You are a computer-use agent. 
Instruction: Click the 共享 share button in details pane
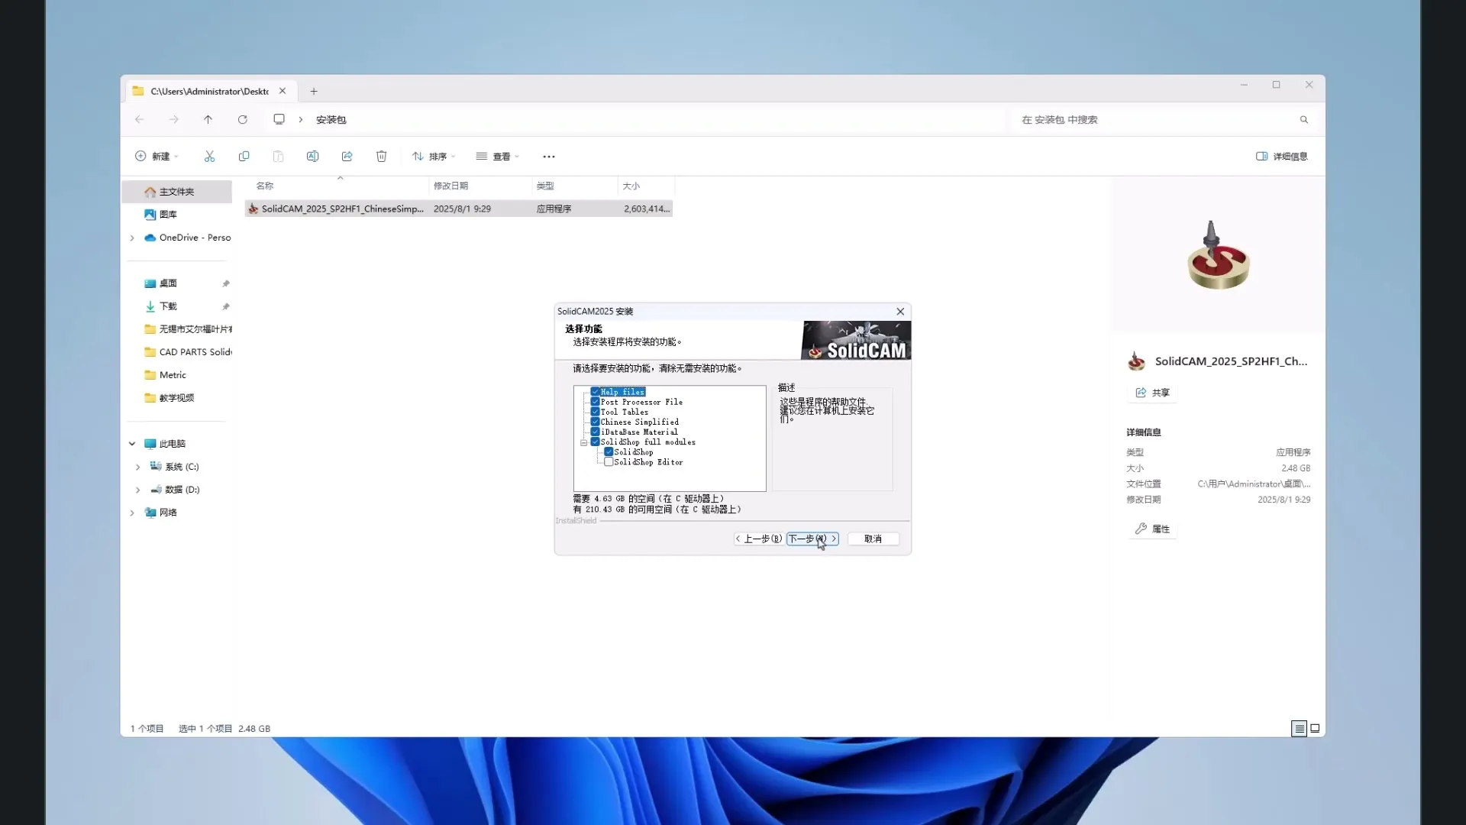coord(1151,392)
